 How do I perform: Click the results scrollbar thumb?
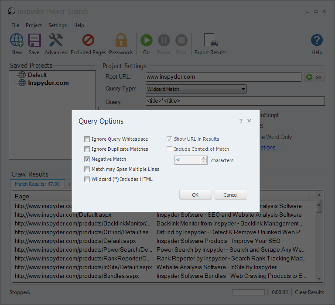[319, 206]
